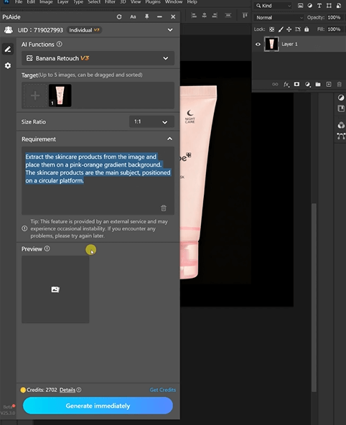Click distribute vertically icon in options bar

(228, 16)
